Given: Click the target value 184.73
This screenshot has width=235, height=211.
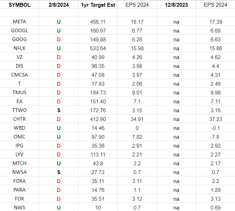Looking at the screenshot, I should [98, 93].
